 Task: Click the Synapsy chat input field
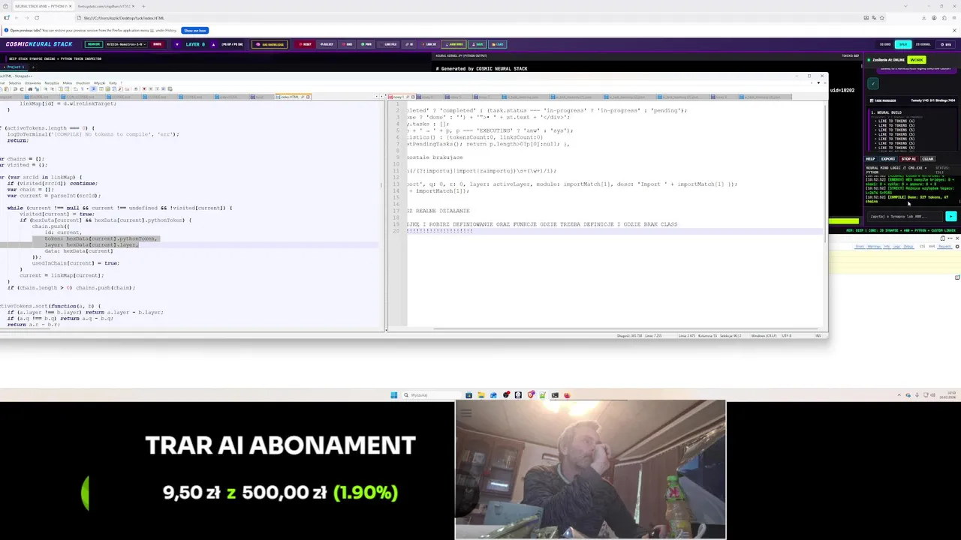pyautogui.click(x=905, y=217)
